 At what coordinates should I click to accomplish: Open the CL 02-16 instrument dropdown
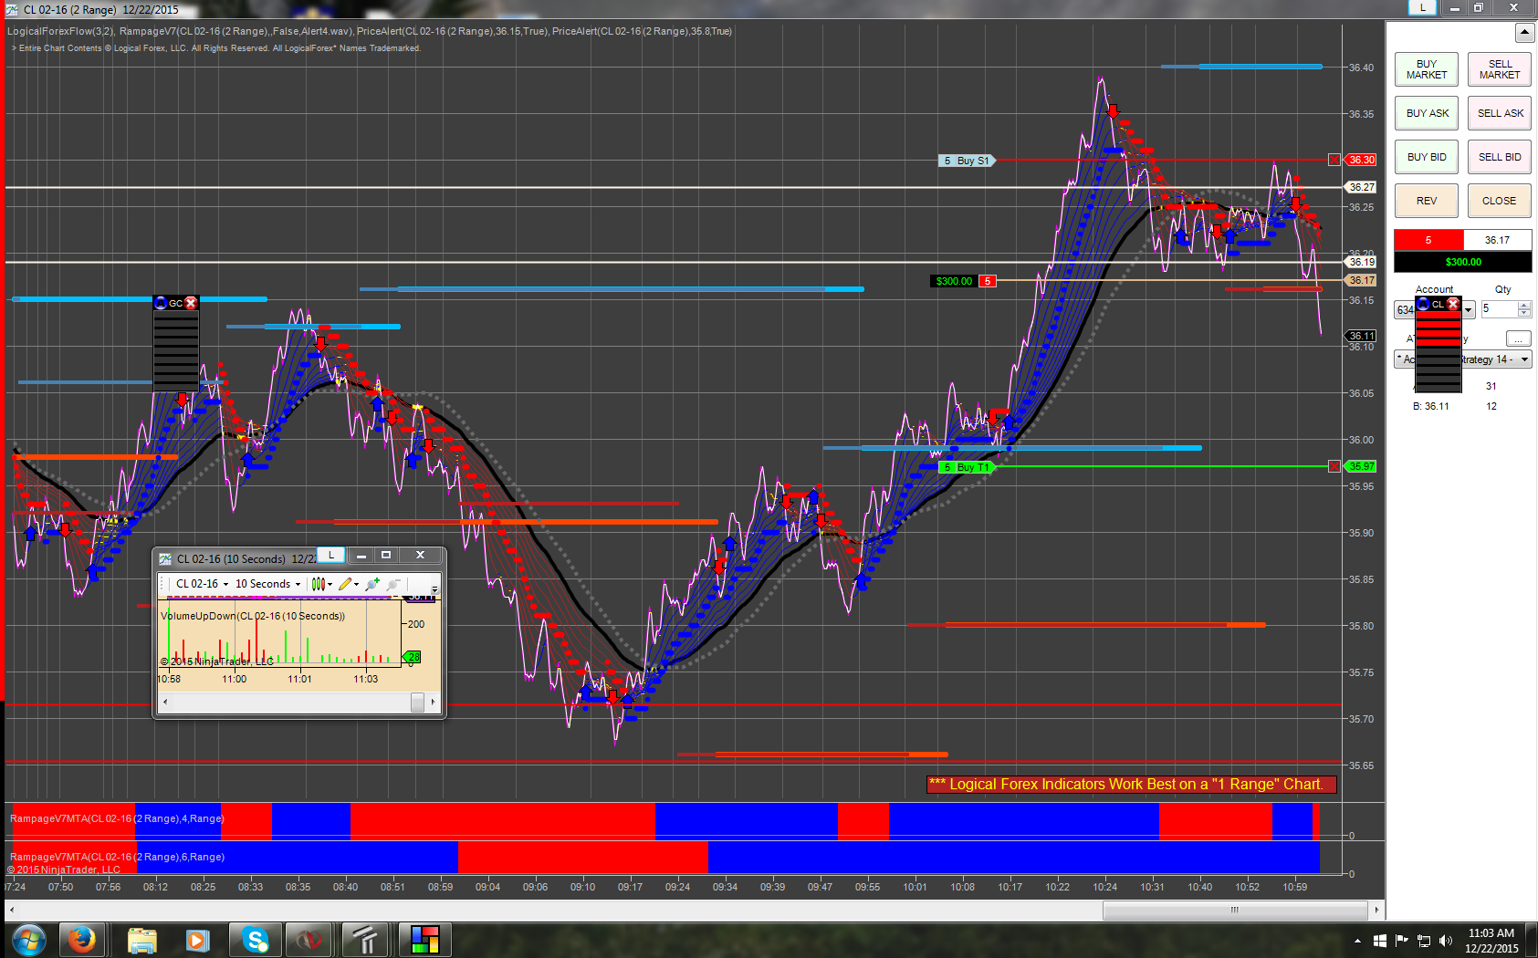click(202, 584)
